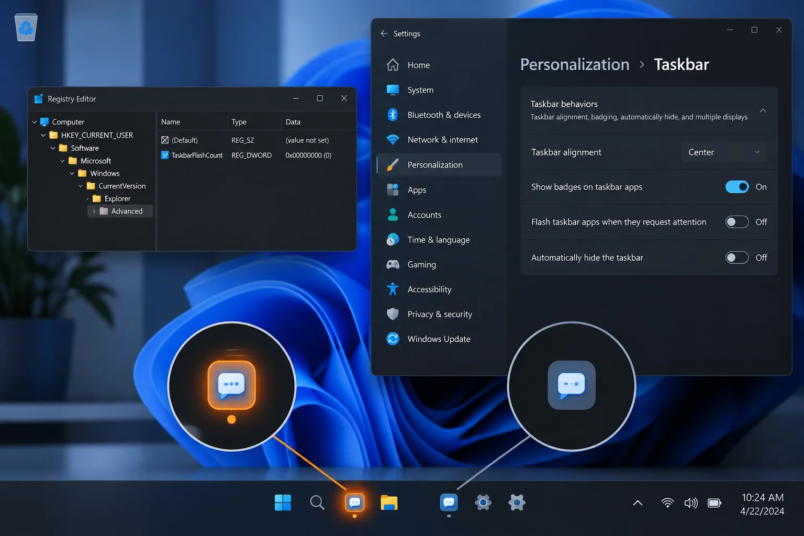
Task: Open Gaming settings page
Action: (x=439, y=264)
